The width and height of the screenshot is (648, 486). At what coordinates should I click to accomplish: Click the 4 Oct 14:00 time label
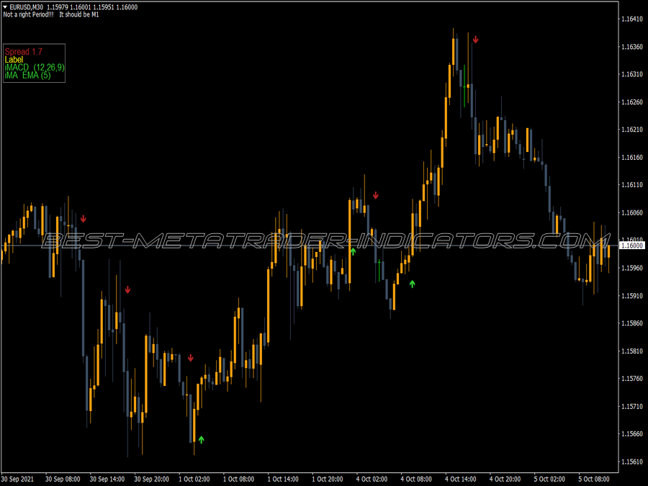click(460, 479)
